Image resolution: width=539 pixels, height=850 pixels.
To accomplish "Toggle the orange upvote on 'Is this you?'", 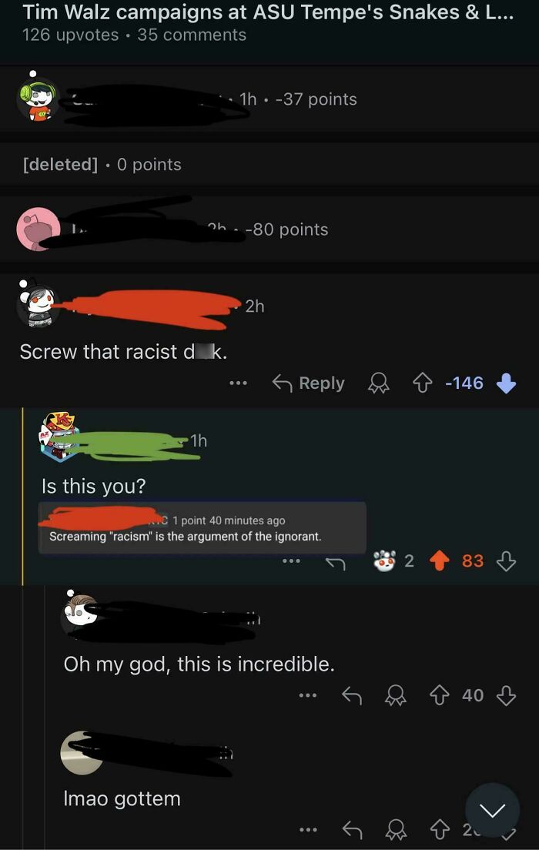I will coord(440,561).
